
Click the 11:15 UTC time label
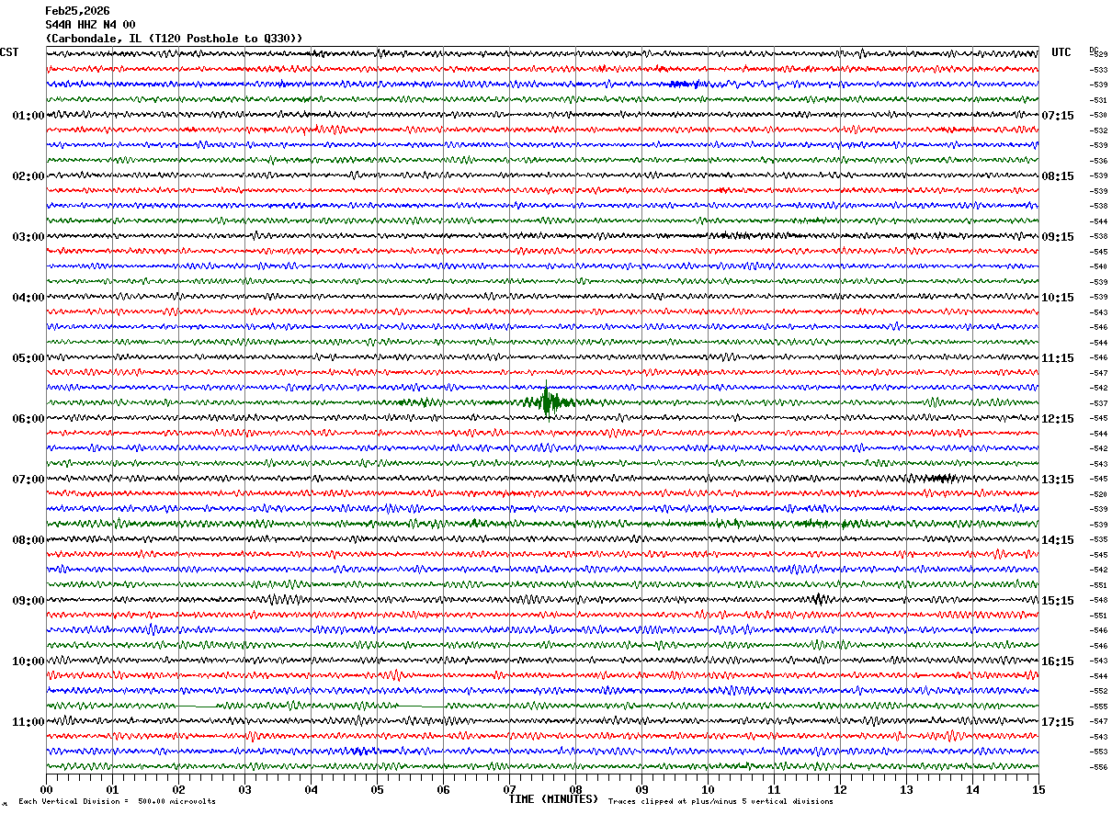[1058, 358]
